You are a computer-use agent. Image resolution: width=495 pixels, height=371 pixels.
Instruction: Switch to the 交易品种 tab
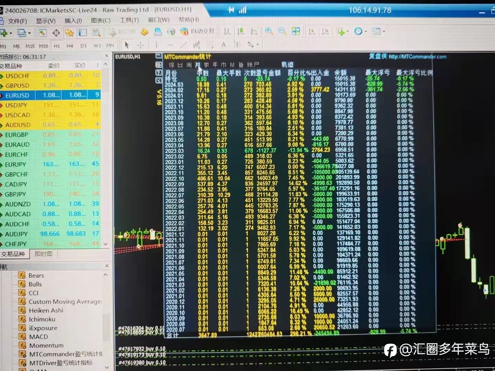(13, 254)
